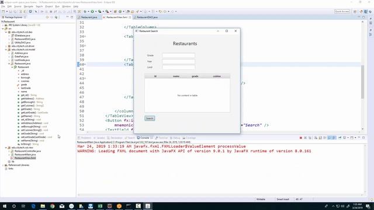Select the Console tab
The image size is (374, 210).
click(x=144, y=138)
